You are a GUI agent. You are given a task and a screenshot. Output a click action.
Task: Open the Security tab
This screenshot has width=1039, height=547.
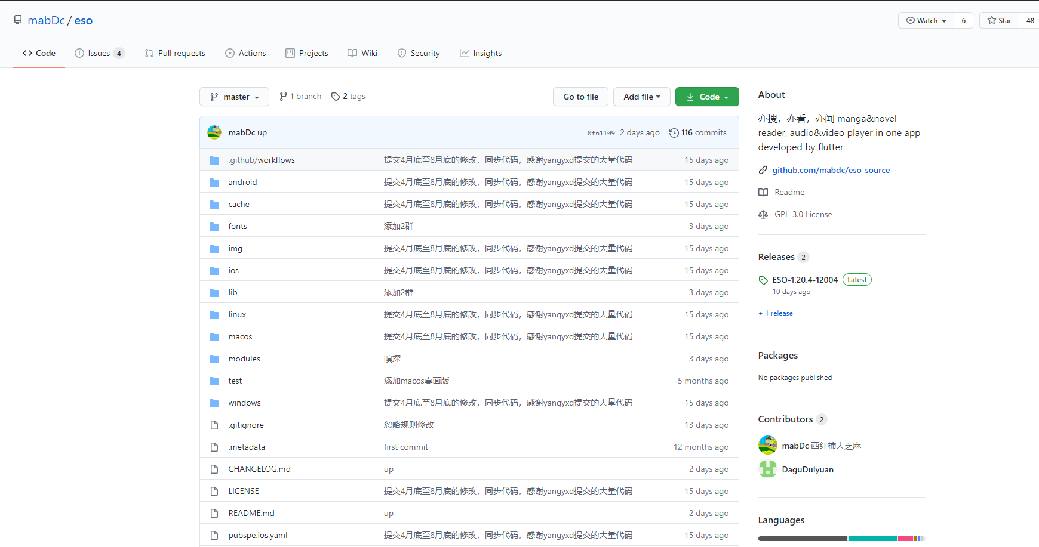tap(419, 53)
